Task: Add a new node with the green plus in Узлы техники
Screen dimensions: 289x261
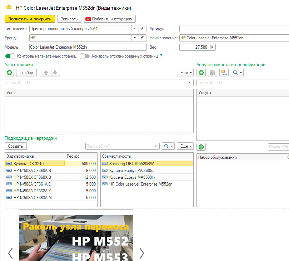Action: click(9, 73)
